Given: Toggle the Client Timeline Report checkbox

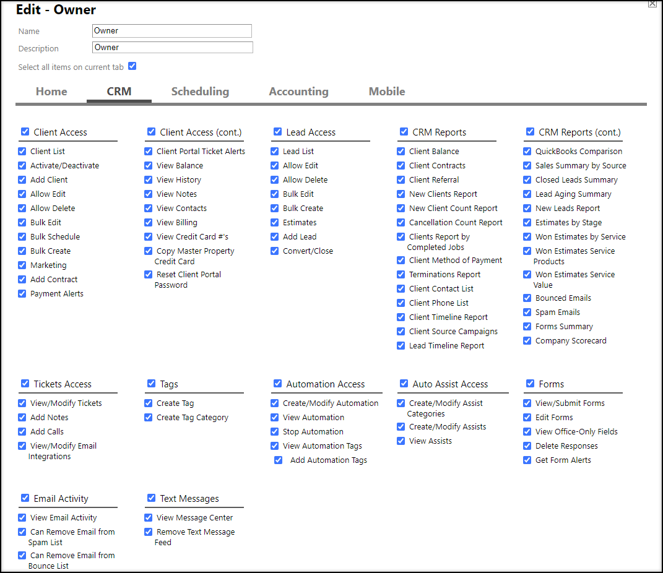Looking at the screenshot, I should coord(401,317).
